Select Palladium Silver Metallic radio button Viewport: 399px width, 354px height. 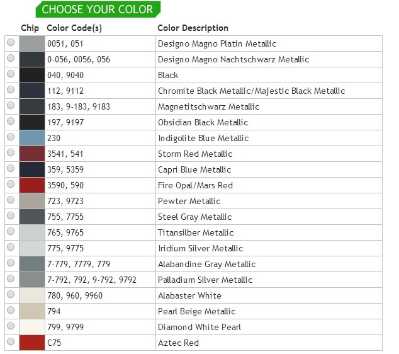[x=11, y=278]
